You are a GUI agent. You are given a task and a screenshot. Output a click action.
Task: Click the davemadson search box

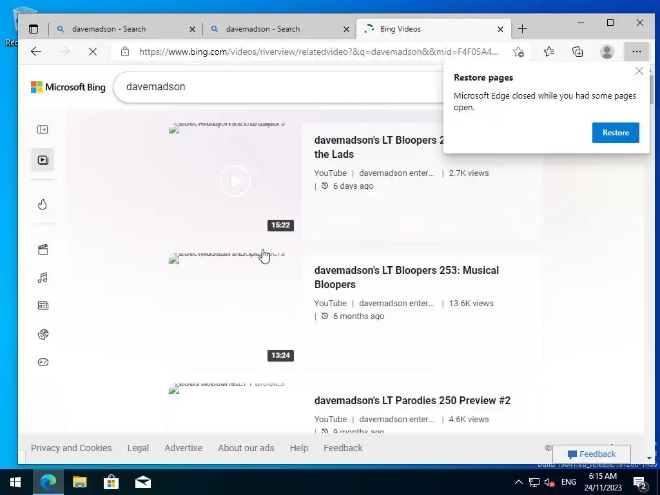coord(278,87)
